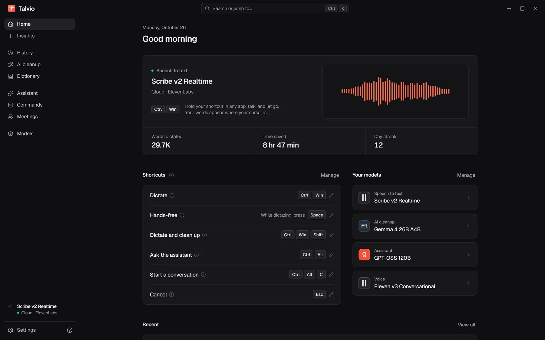Open Assistant in the sidebar
The height and width of the screenshot is (340, 545).
coord(40,93)
